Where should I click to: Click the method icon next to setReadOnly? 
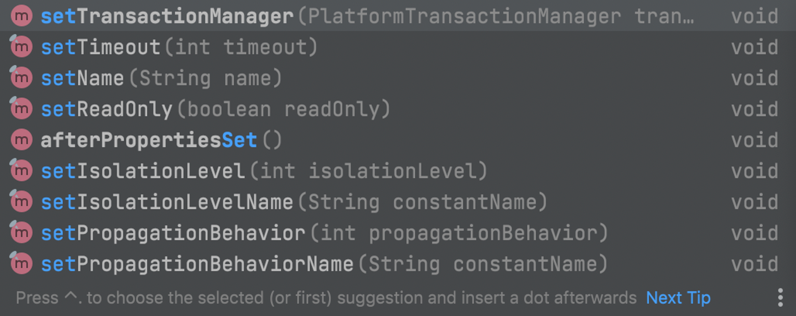coord(21,109)
